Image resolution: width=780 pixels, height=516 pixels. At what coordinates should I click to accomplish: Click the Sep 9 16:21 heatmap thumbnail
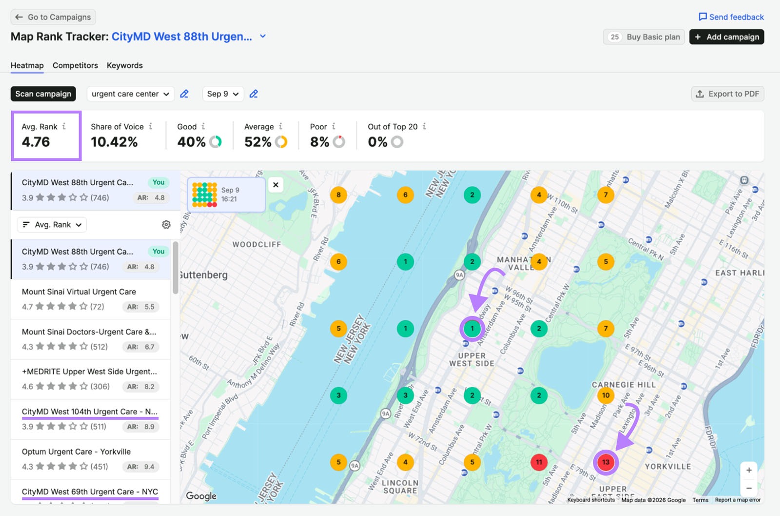point(226,195)
